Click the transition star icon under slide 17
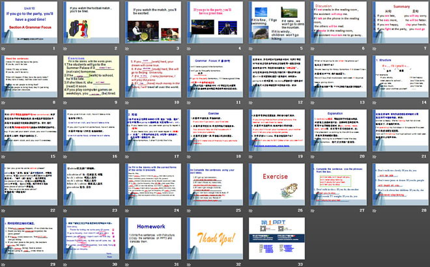 pyautogui.click(x=127, y=156)
